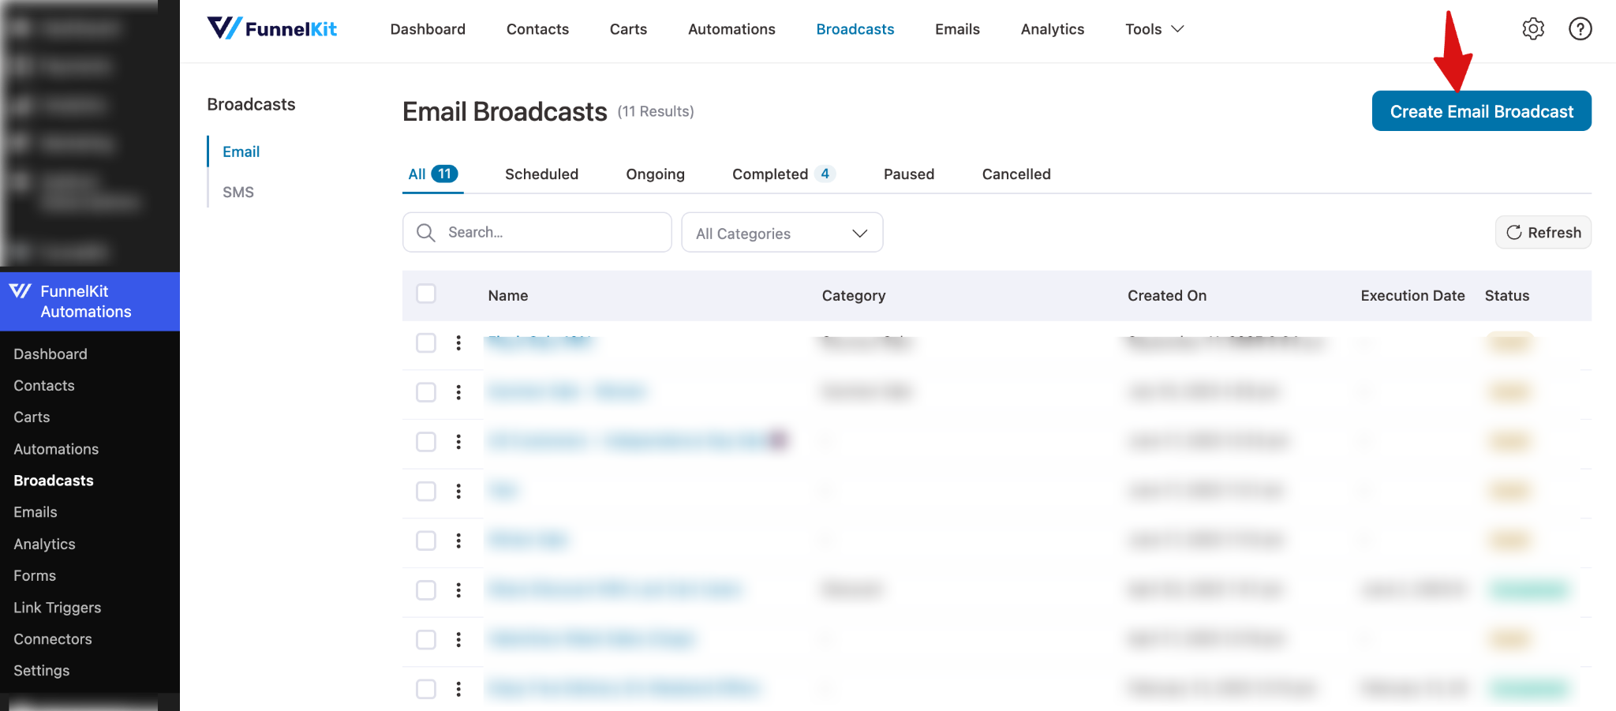Switch to the SMS broadcasts tab
1616x711 pixels.
(x=238, y=191)
